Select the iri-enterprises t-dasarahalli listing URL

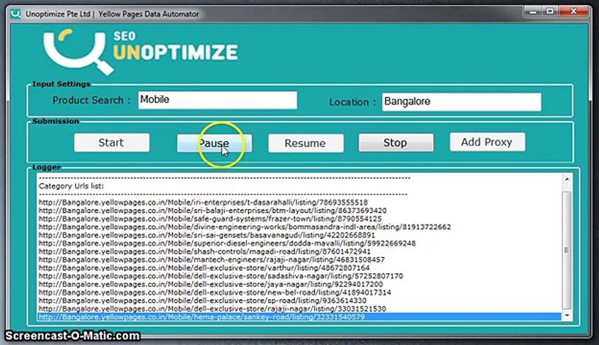coord(203,202)
